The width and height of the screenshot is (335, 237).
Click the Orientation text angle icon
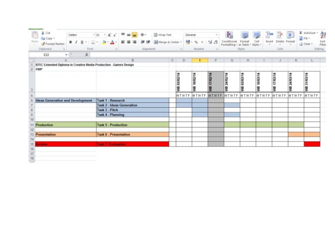143,35
